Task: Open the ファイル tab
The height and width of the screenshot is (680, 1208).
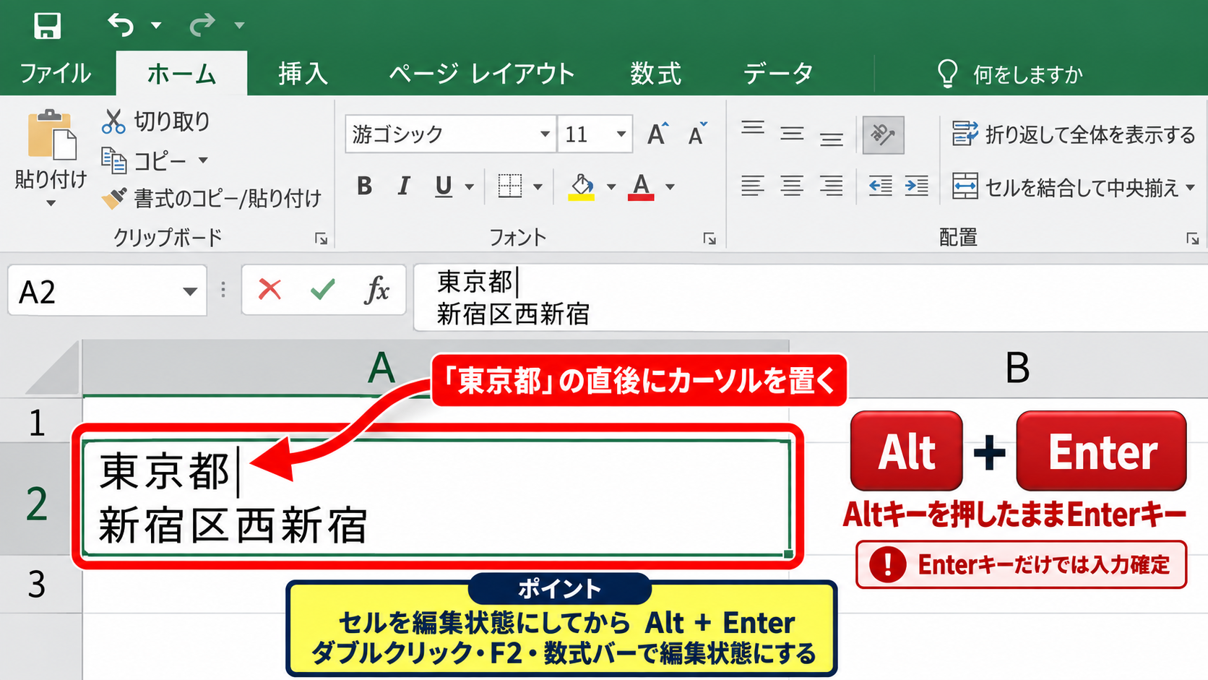Action: point(56,74)
